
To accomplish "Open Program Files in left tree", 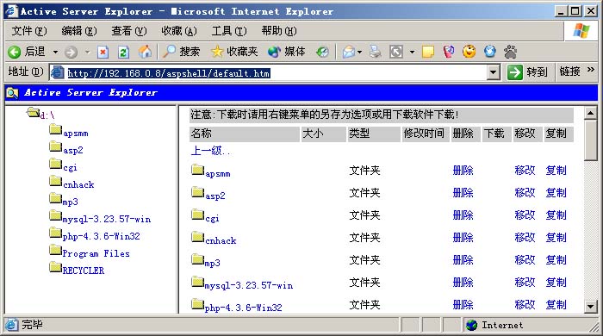I will pyautogui.click(x=96, y=254).
